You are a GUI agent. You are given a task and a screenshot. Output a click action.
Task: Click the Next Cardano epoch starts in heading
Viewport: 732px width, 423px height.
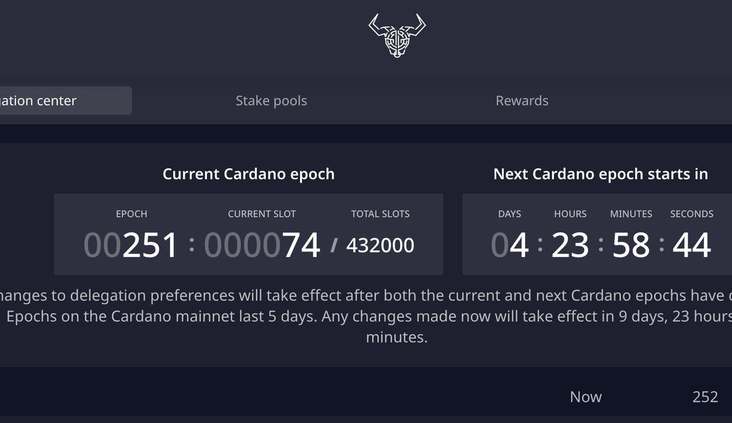pos(600,174)
